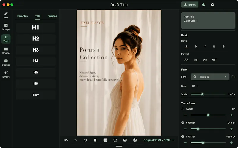Adjust the Y Offset slider
Viewport: 238px width, 148px height.
pos(208,143)
